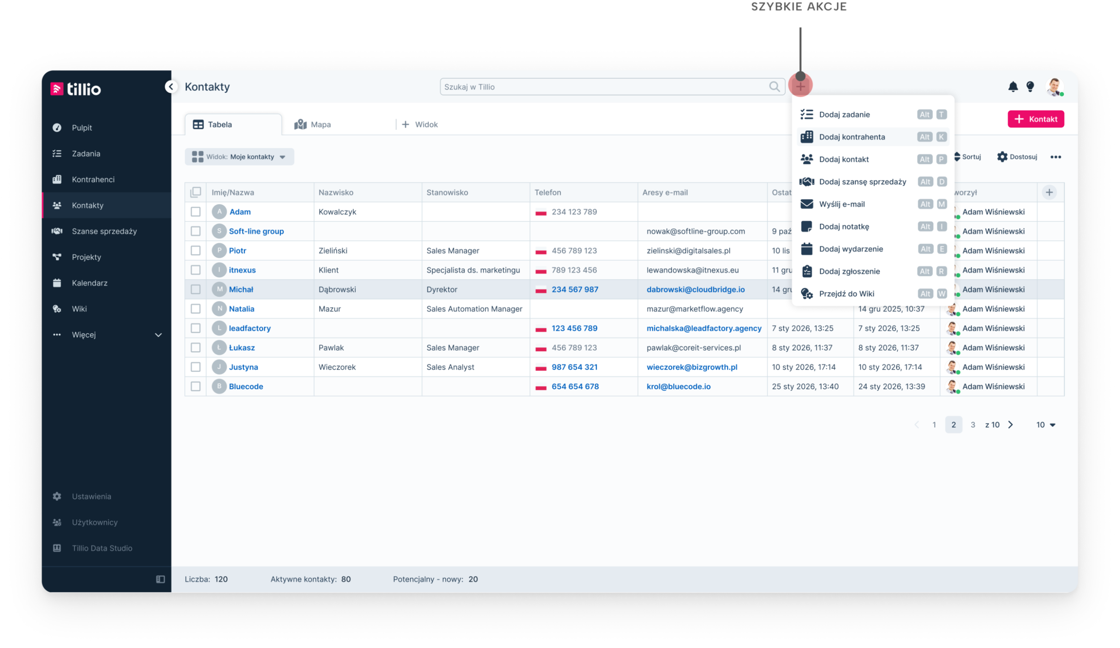Click the Sortuj sort control
The height and width of the screenshot is (648, 1120).
968,157
